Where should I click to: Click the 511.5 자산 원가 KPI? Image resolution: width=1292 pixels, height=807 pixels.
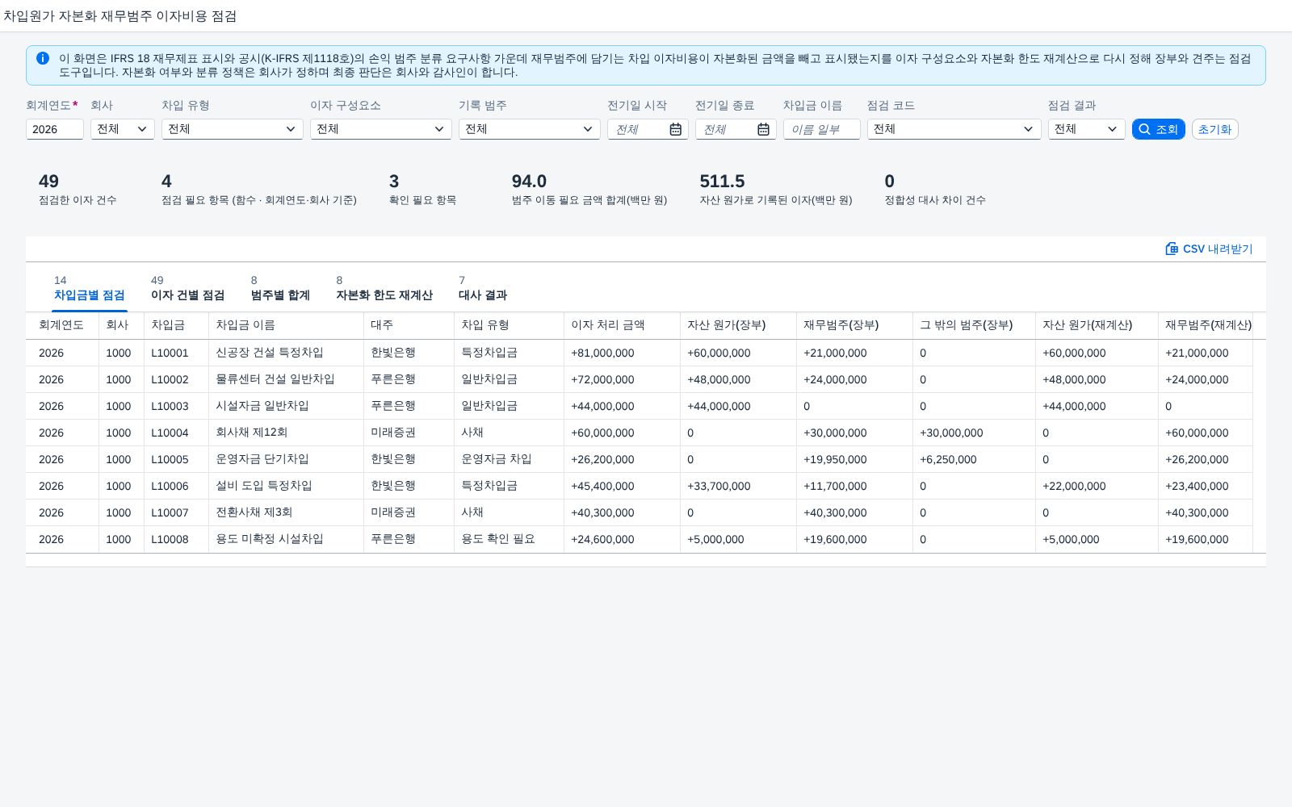[x=722, y=181]
